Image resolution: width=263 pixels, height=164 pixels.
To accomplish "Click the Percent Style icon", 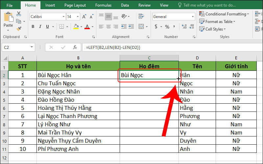I will 167,27.
